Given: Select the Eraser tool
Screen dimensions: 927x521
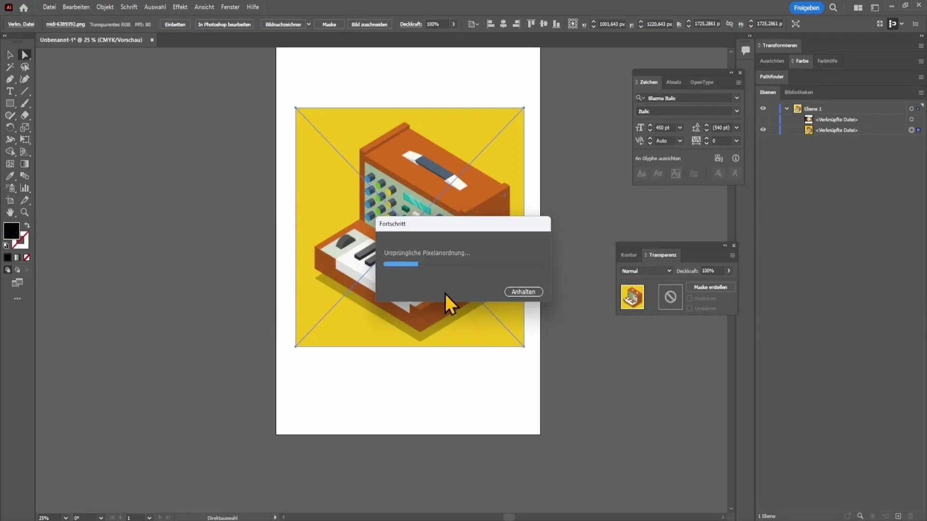Looking at the screenshot, I should [x=25, y=115].
